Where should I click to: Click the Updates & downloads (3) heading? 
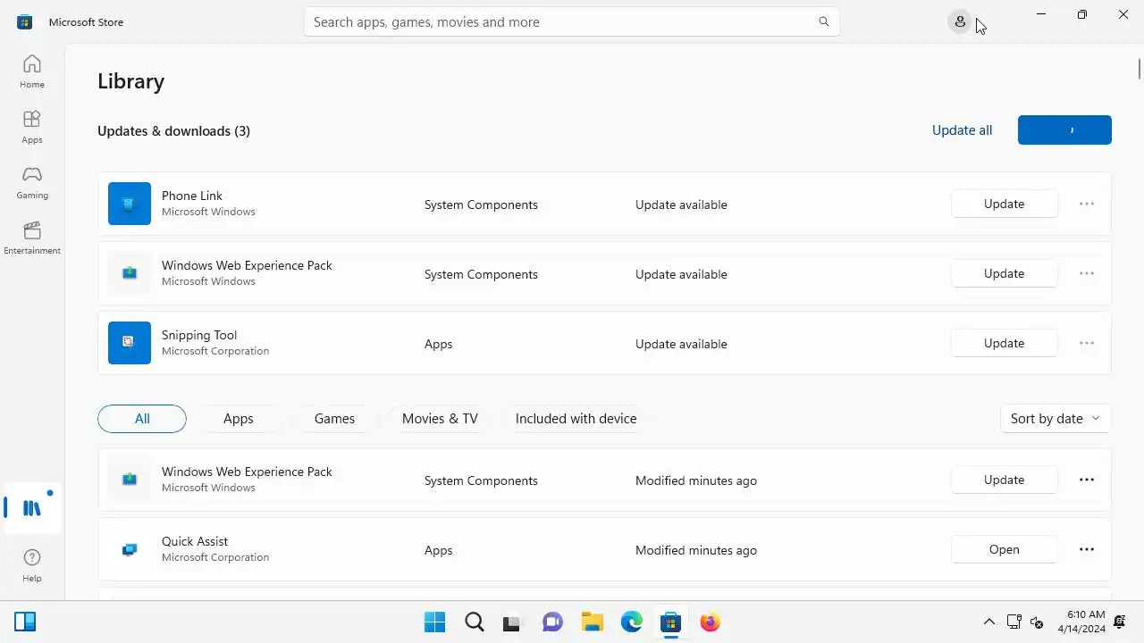pyautogui.click(x=173, y=130)
